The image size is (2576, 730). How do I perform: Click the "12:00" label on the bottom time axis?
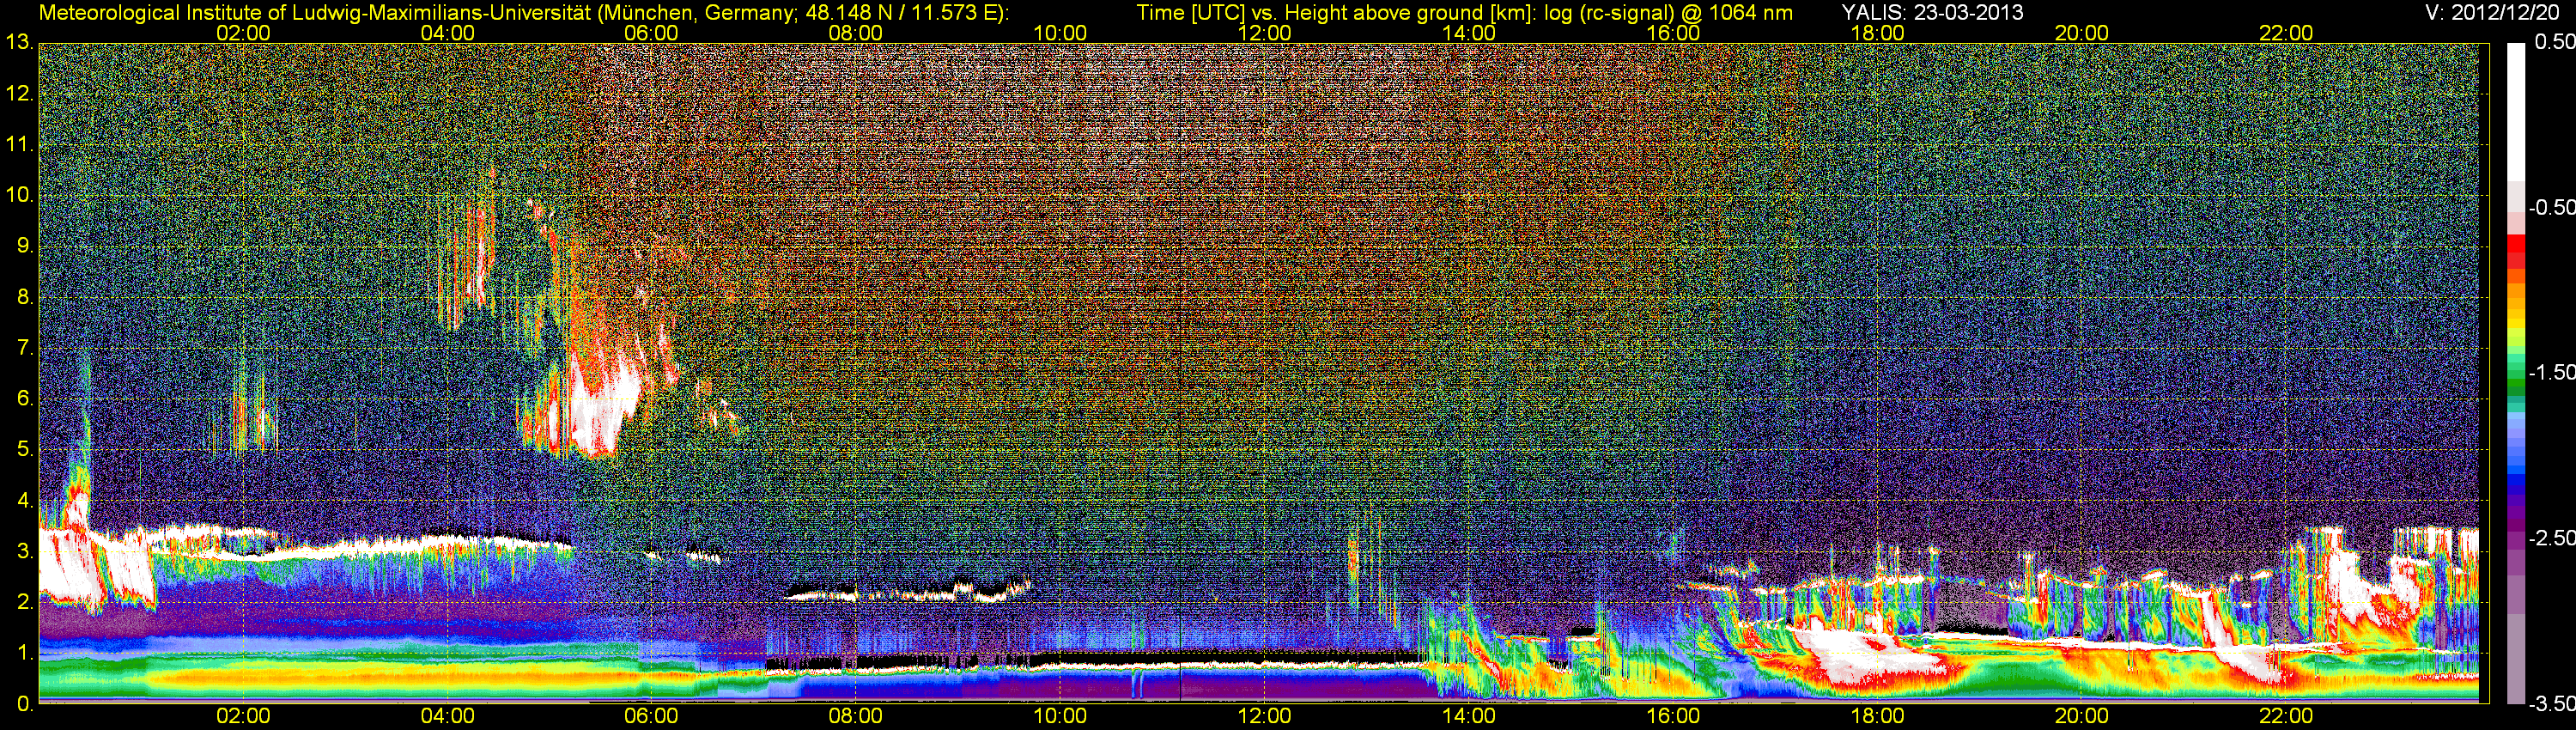point(1264,716)
